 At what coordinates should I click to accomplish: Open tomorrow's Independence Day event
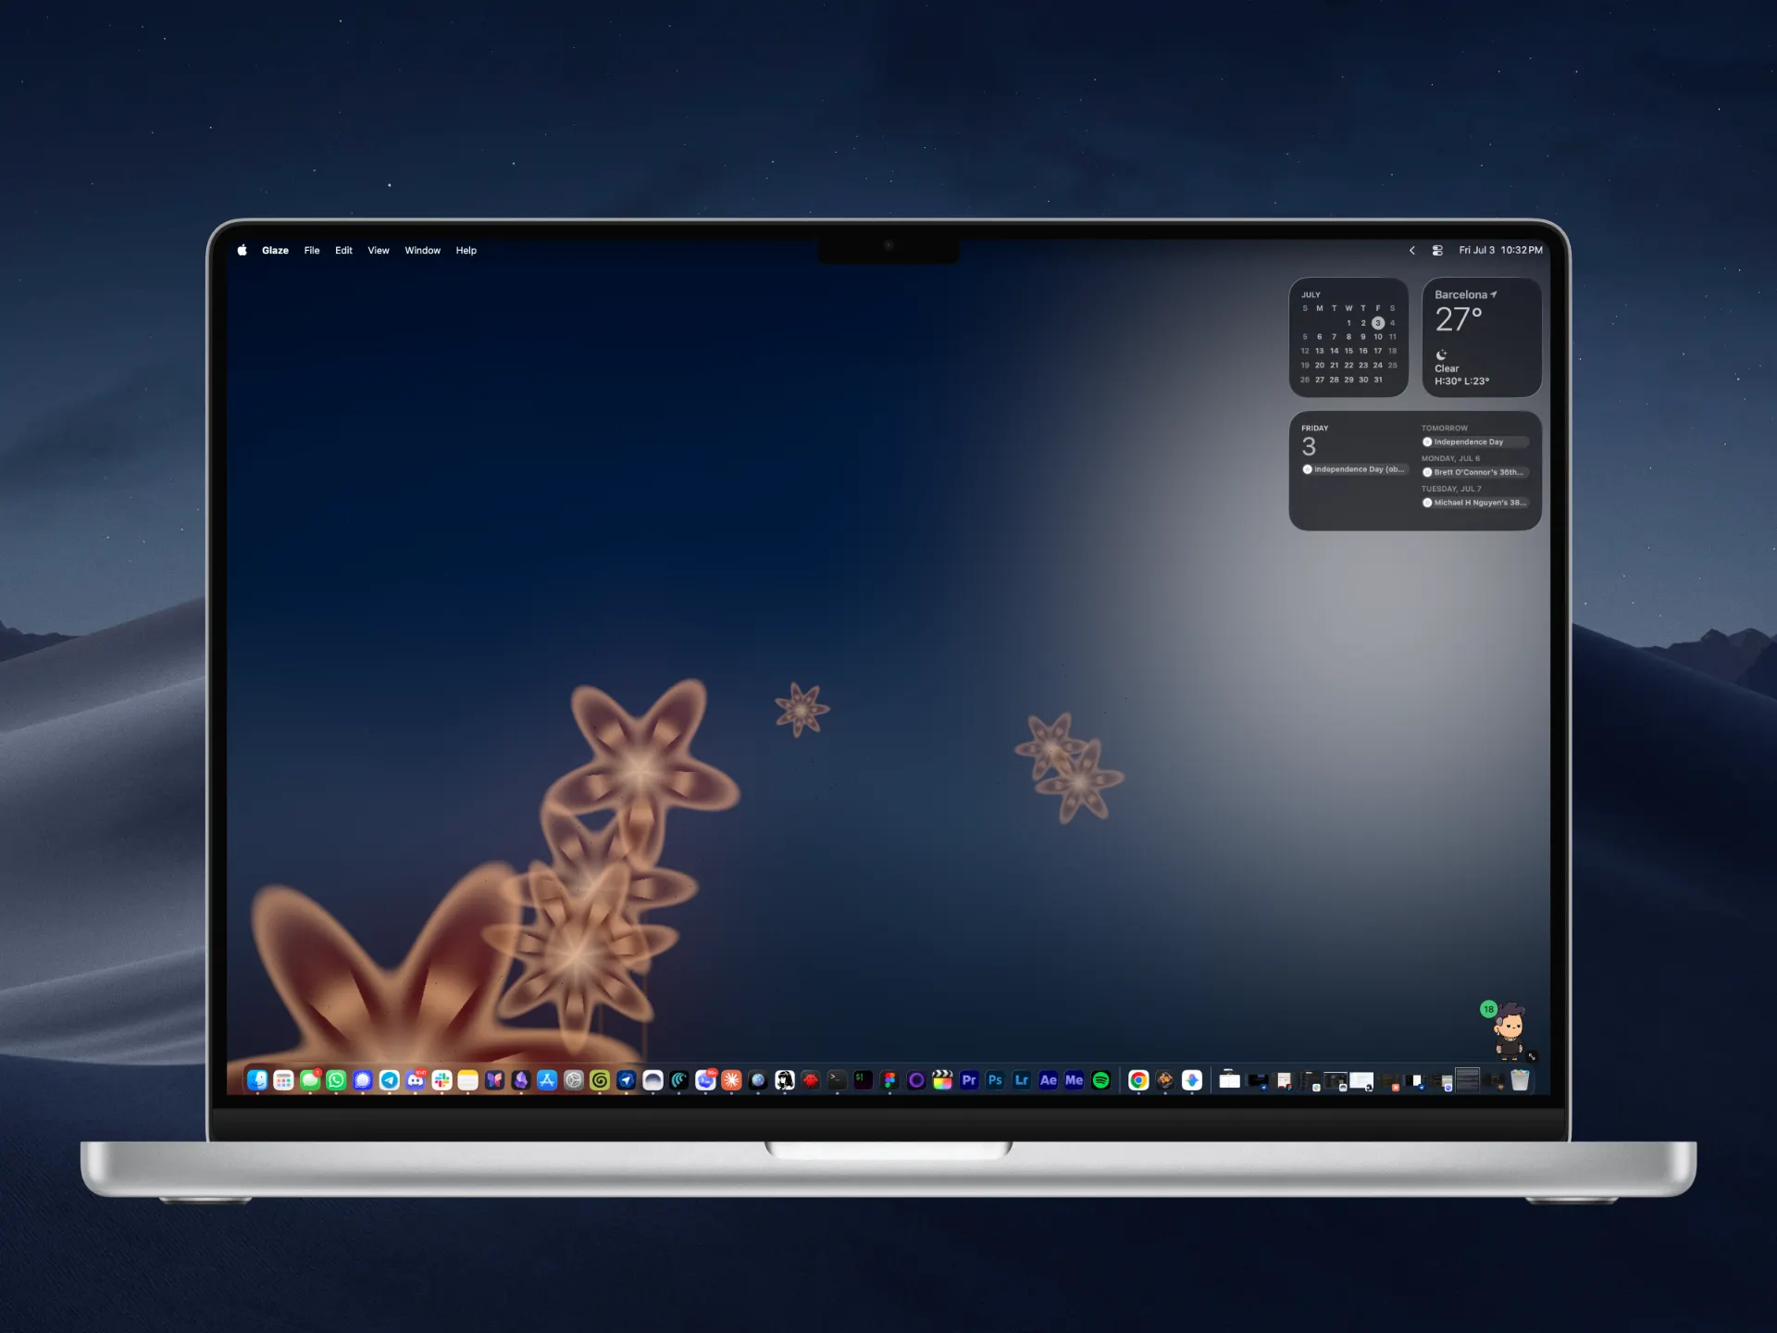1475,442
